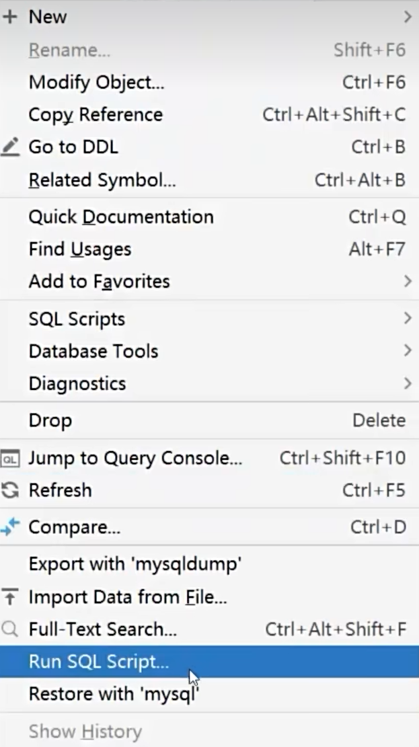Expand the Add to Favorites submenu
The width and height of the screenshot is (419, 747).
410,281
